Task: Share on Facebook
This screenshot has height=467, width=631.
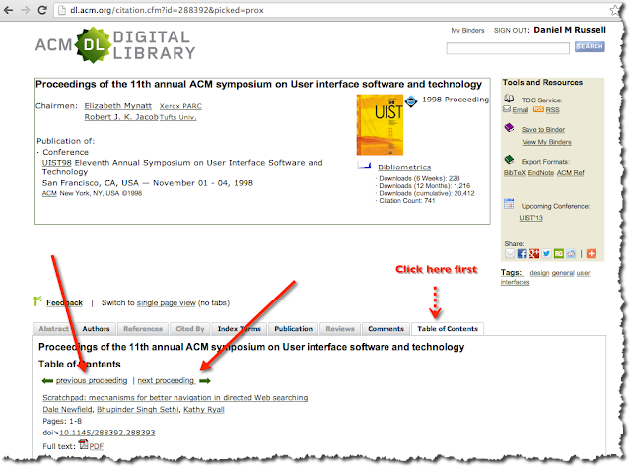Action: tap(522, 254)
